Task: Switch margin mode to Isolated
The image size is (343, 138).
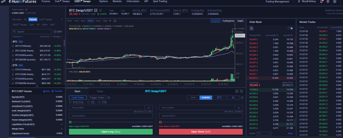Action: [206, 98]
